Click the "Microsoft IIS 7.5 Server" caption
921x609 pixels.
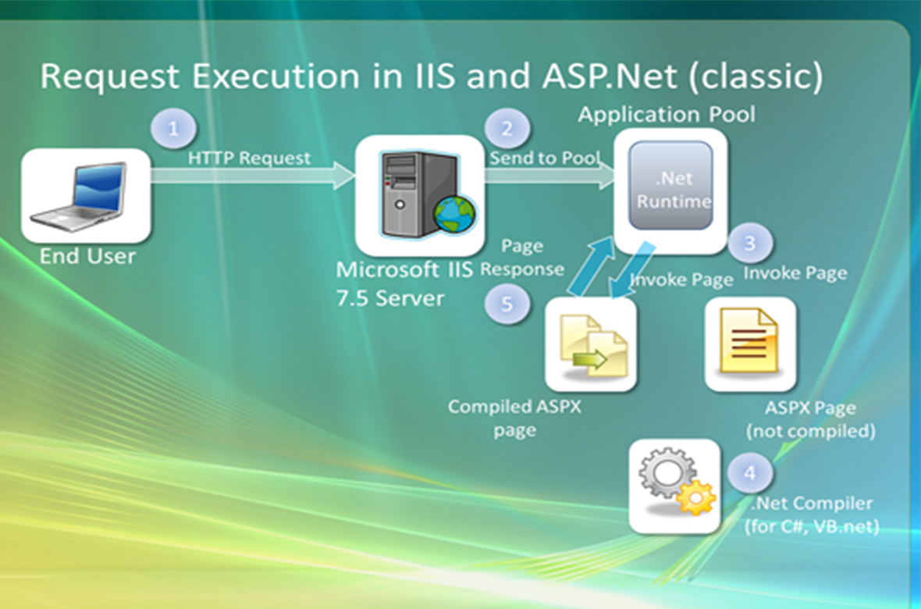click(404, 284)
